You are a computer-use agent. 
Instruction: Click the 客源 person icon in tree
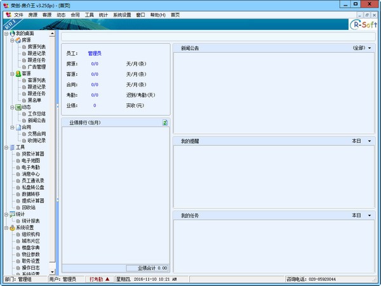[17, 74]
